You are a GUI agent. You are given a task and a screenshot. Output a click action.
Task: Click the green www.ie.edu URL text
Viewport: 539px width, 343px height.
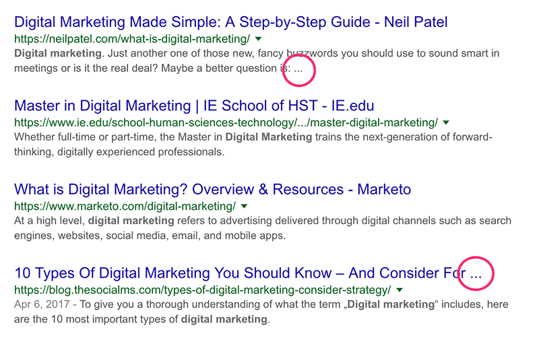click(226, 123)
